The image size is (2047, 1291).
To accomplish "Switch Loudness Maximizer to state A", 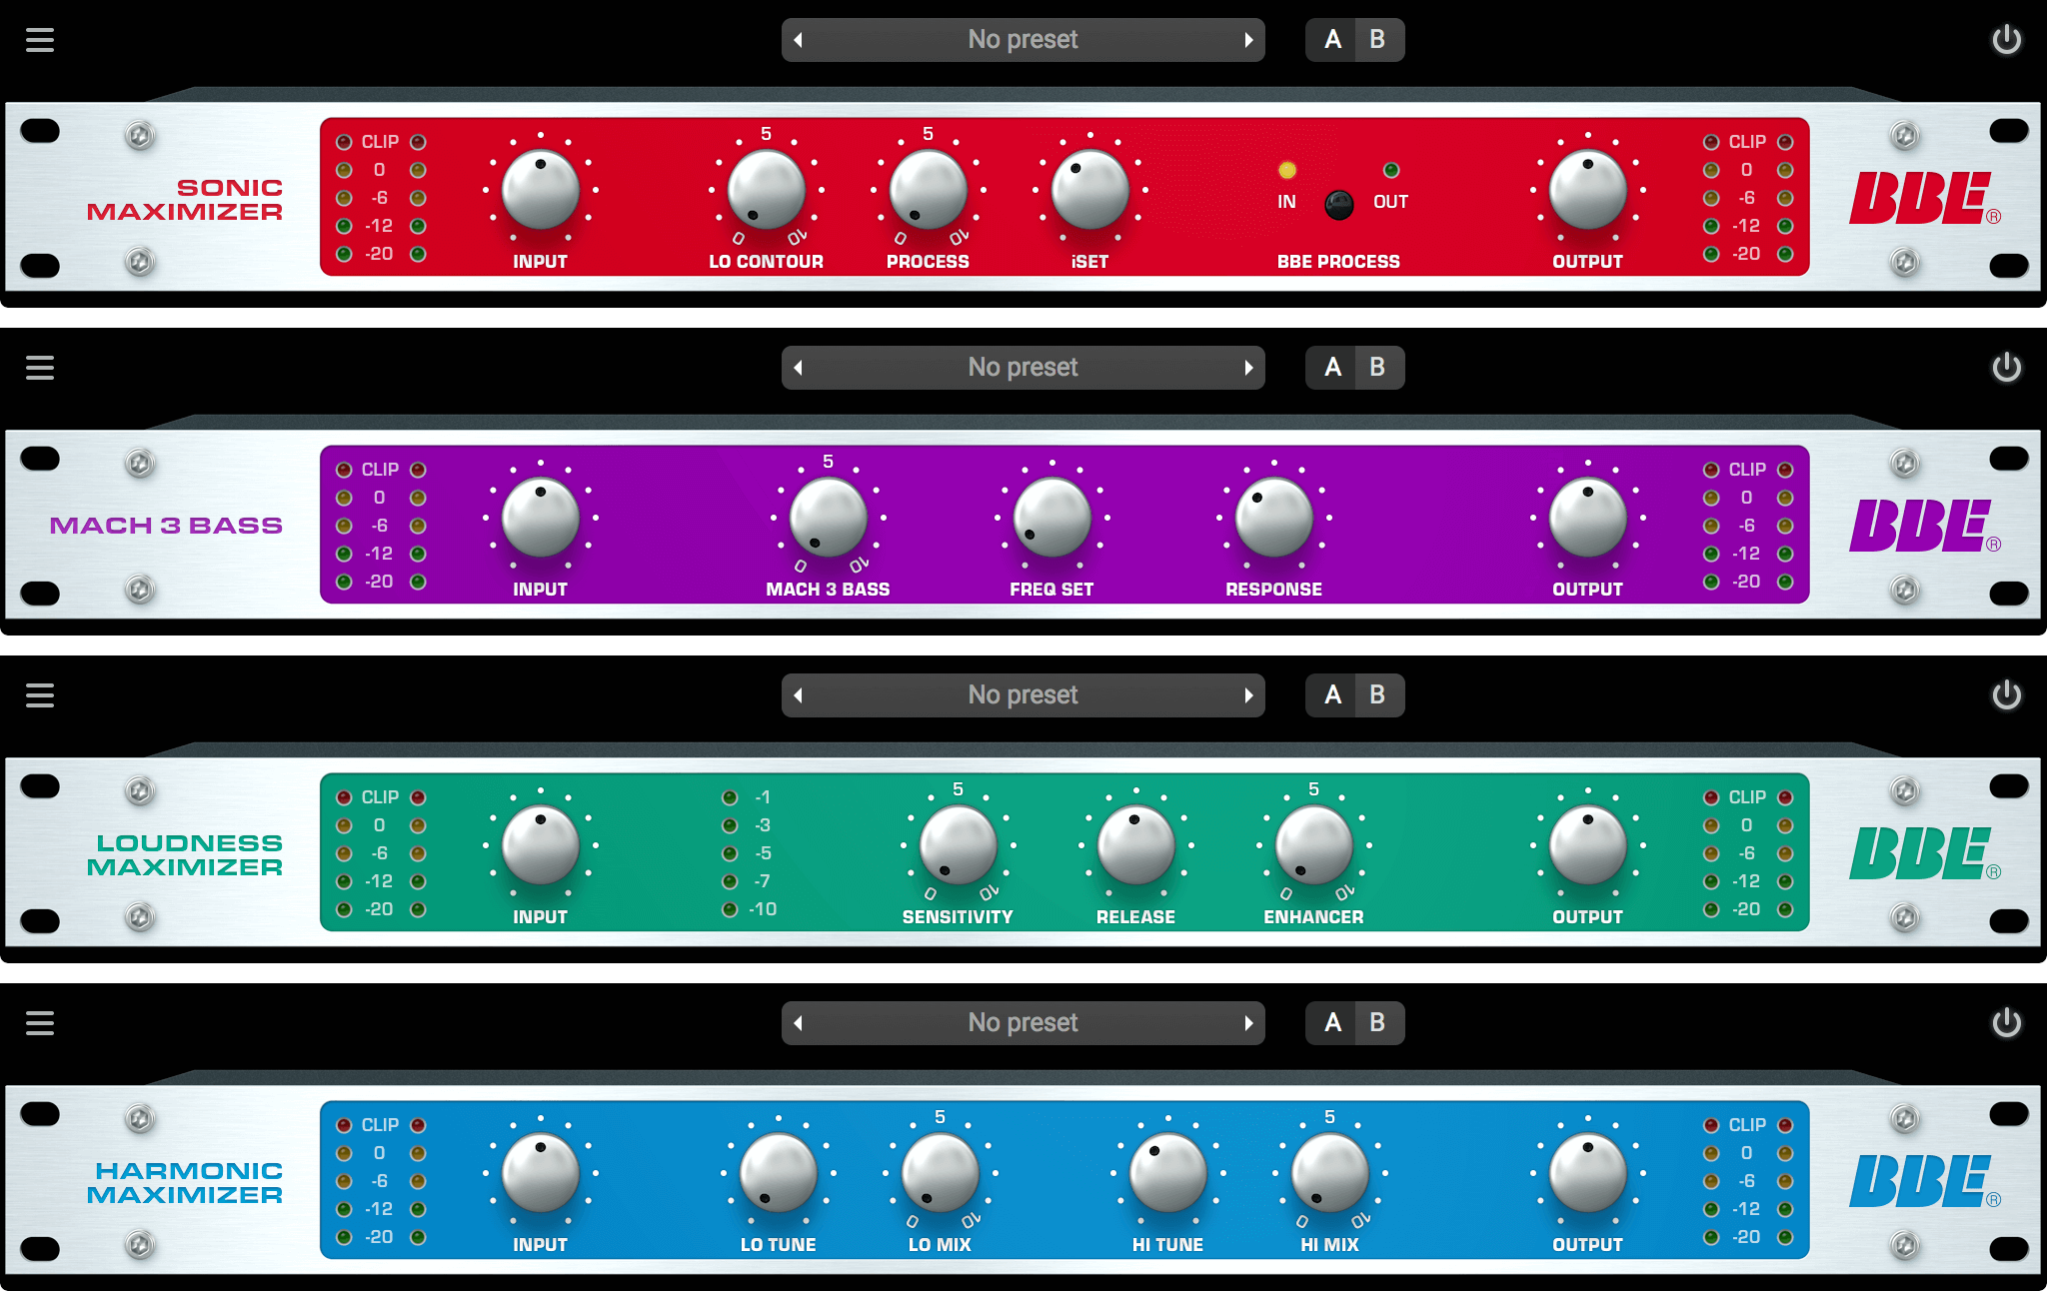I will click(x=1331, y=695).
